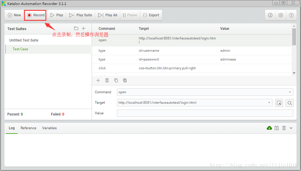Click the Failed count label
This screenshot has width=301, height=171.
(57, 114)
